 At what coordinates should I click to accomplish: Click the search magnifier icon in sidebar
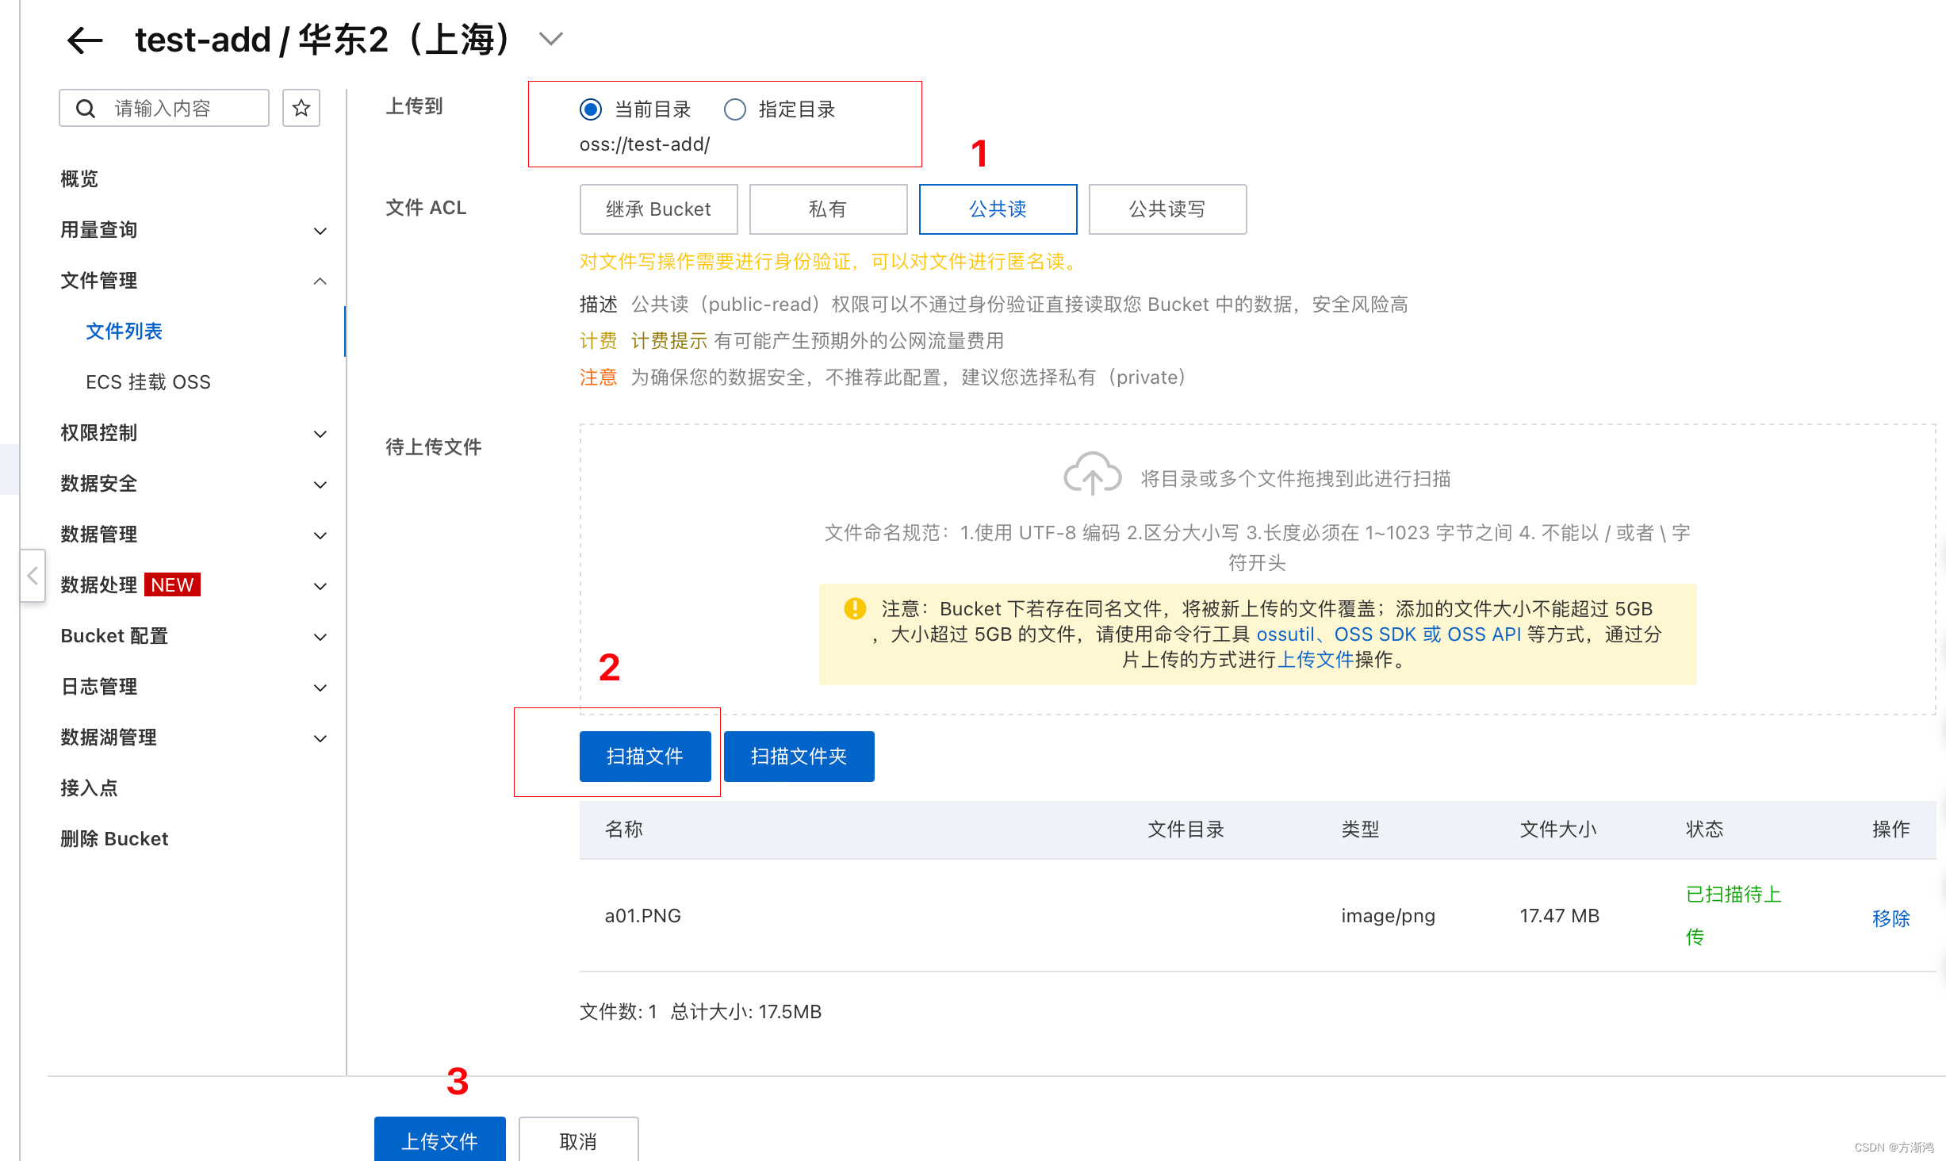86,109
